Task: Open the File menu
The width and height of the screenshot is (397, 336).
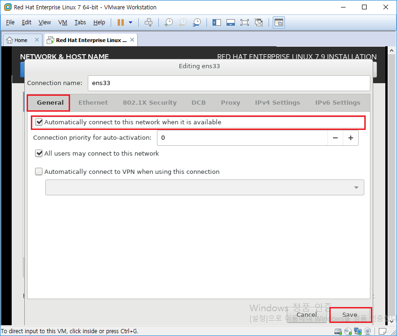Action: tap(10, 22)
